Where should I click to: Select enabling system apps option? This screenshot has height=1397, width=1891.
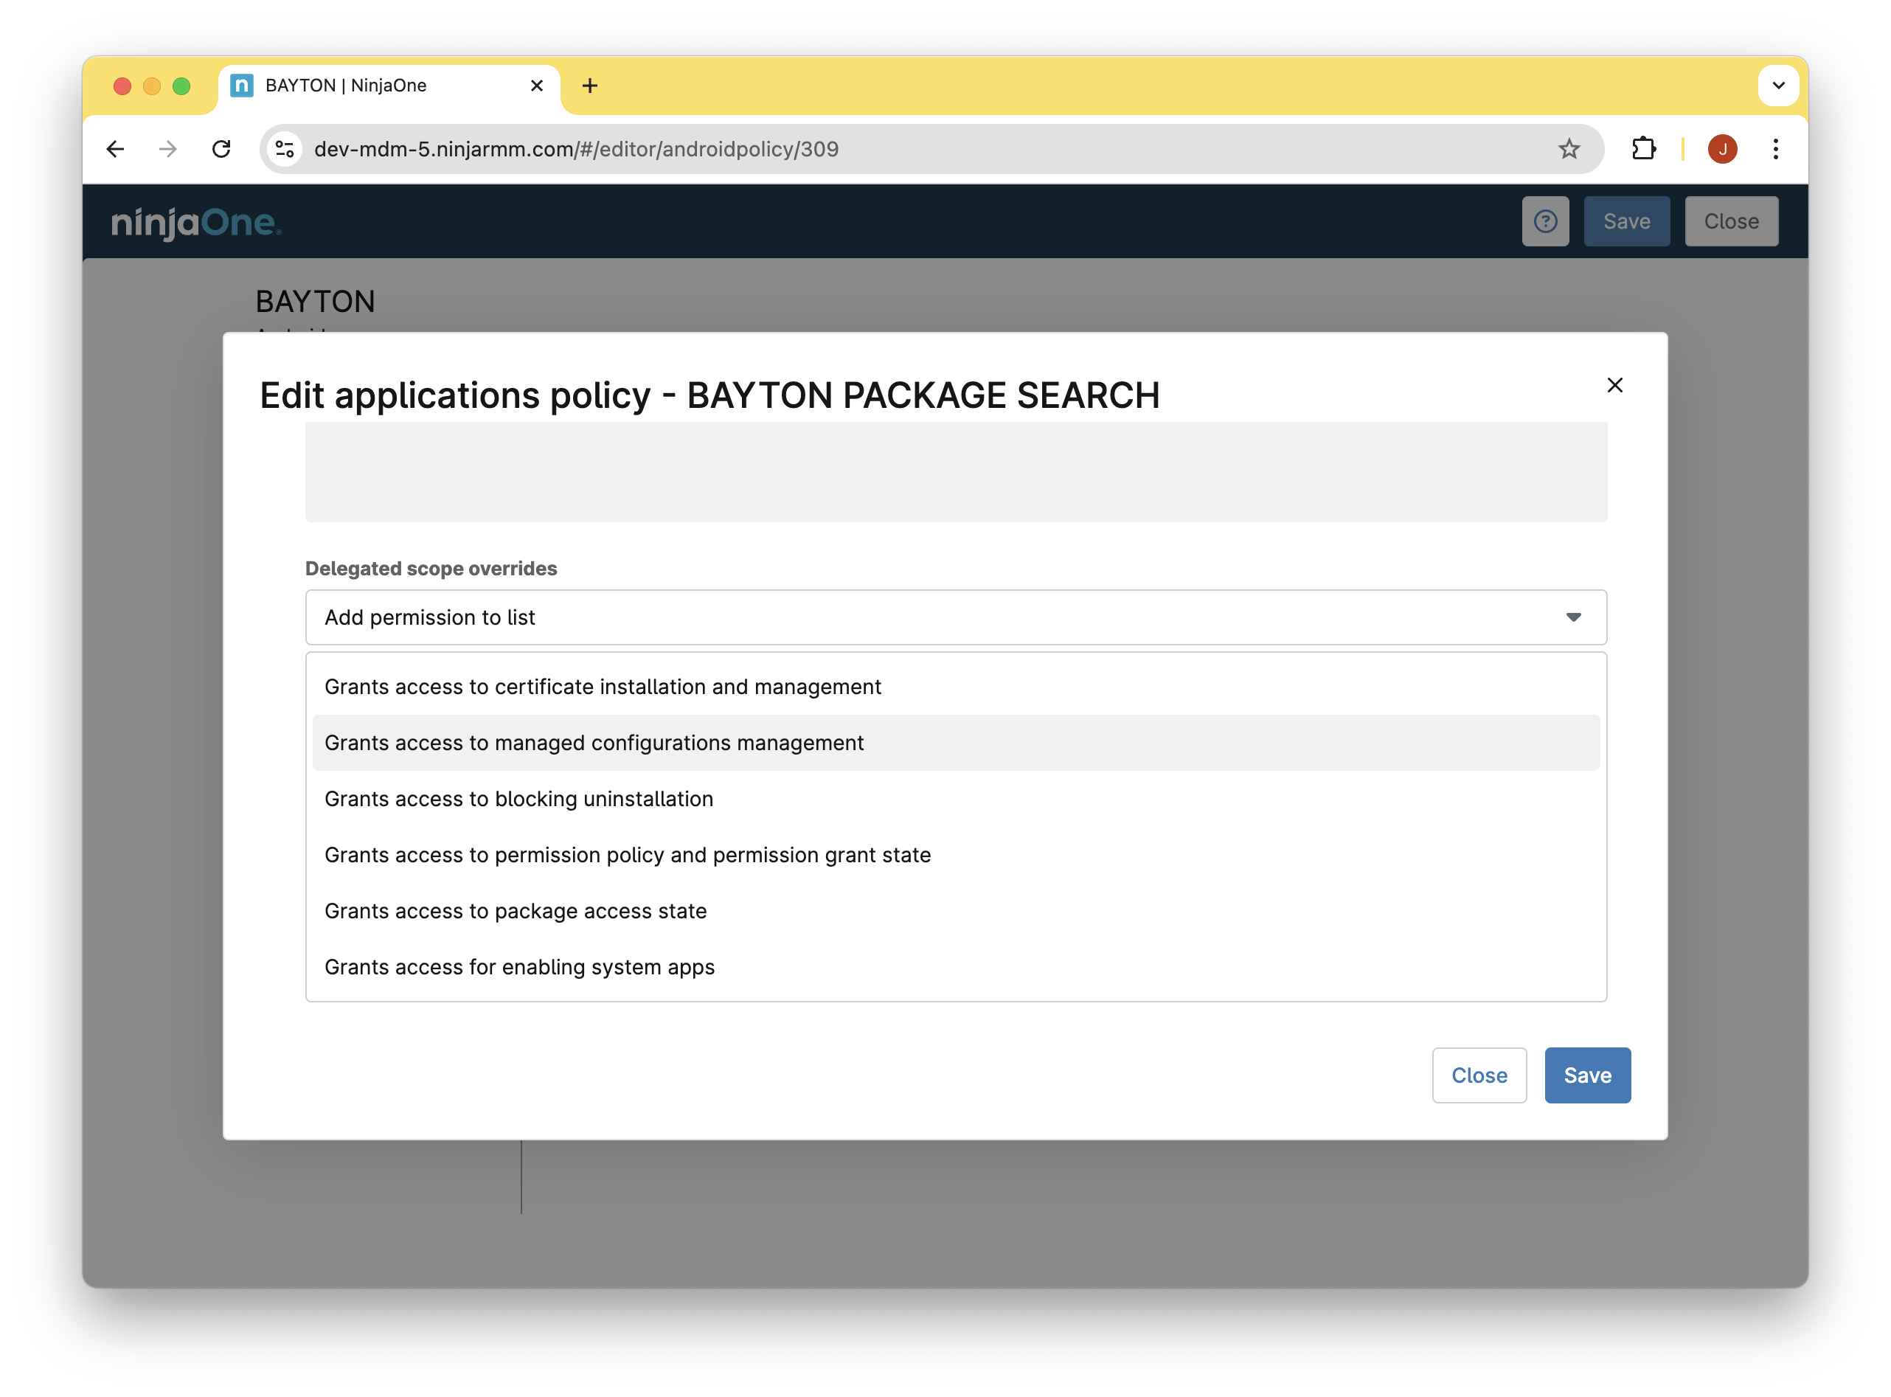[x=955, y=966]
